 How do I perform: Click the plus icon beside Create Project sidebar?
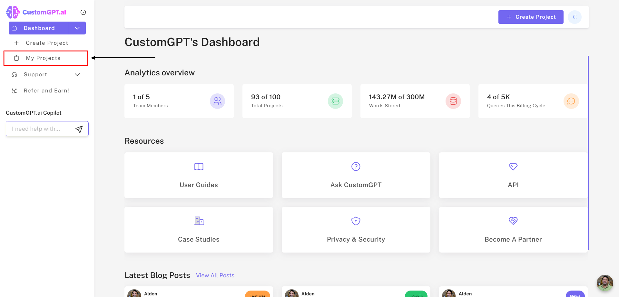point(16,43)
